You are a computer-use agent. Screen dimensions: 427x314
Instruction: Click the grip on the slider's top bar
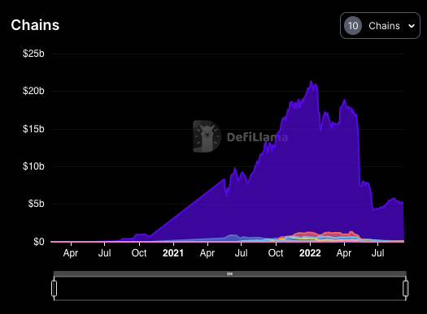pos(230,273)
